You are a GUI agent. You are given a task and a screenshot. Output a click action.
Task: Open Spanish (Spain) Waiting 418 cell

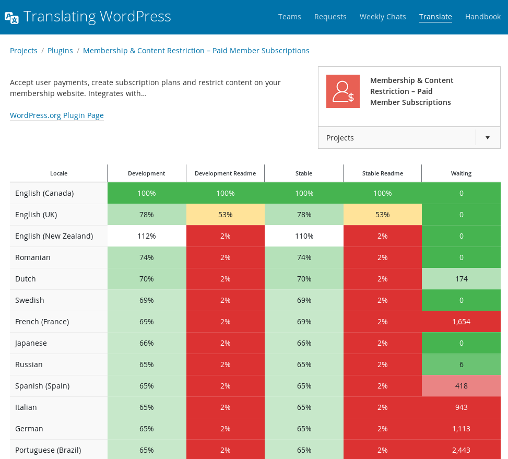coord(462,386)
